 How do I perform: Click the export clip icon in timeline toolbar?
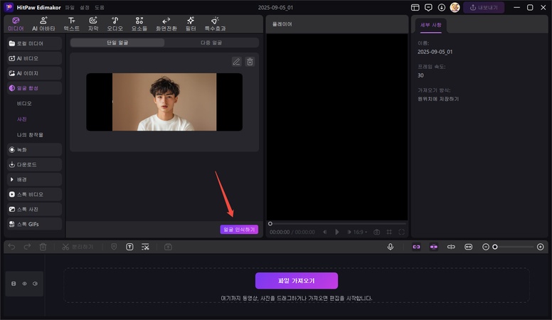pyautogui.click(x=169, y=247)
